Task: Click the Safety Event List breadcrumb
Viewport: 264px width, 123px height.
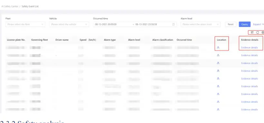Action: coord(30,6)
